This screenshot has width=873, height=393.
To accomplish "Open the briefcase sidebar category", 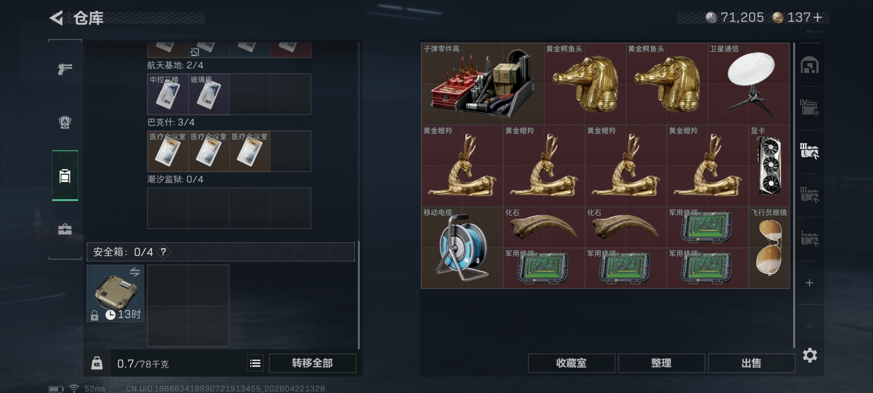I will tap(65, 230).
